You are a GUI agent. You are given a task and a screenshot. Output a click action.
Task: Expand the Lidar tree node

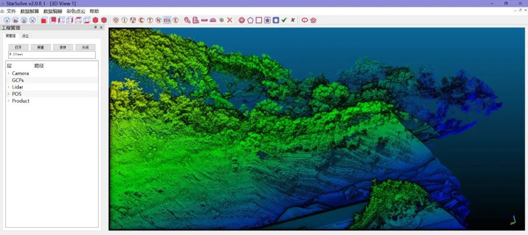point(8,87)
